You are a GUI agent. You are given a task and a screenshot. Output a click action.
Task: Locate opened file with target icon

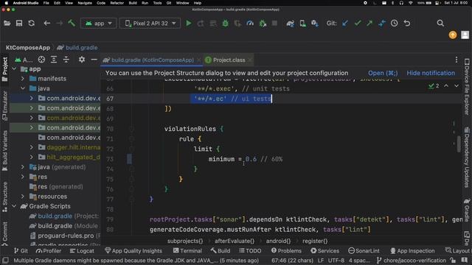click(41, 60)
